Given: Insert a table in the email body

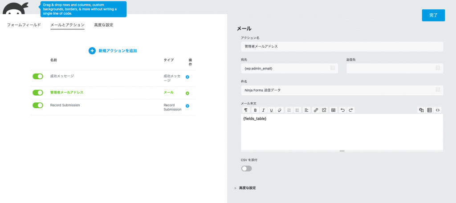Looking at the screenshot, I should [333, 110].
